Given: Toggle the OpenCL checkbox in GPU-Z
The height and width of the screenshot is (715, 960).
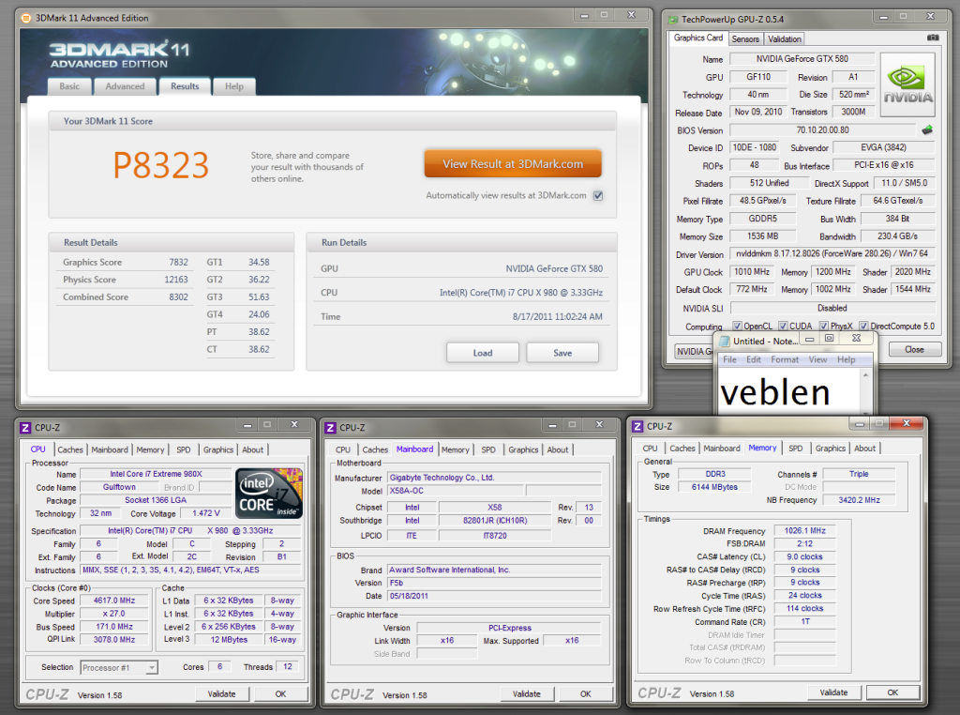Looking at the screenshot, I should (737, 326).
